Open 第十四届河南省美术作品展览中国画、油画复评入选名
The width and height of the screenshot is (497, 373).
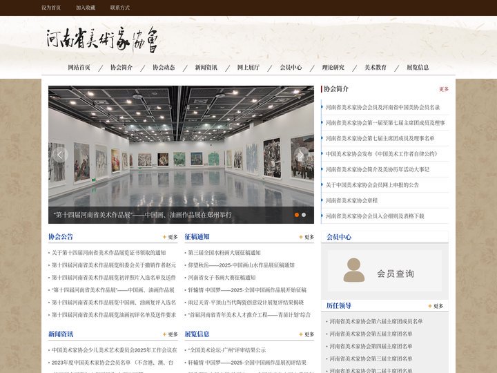tap(114, 303)
